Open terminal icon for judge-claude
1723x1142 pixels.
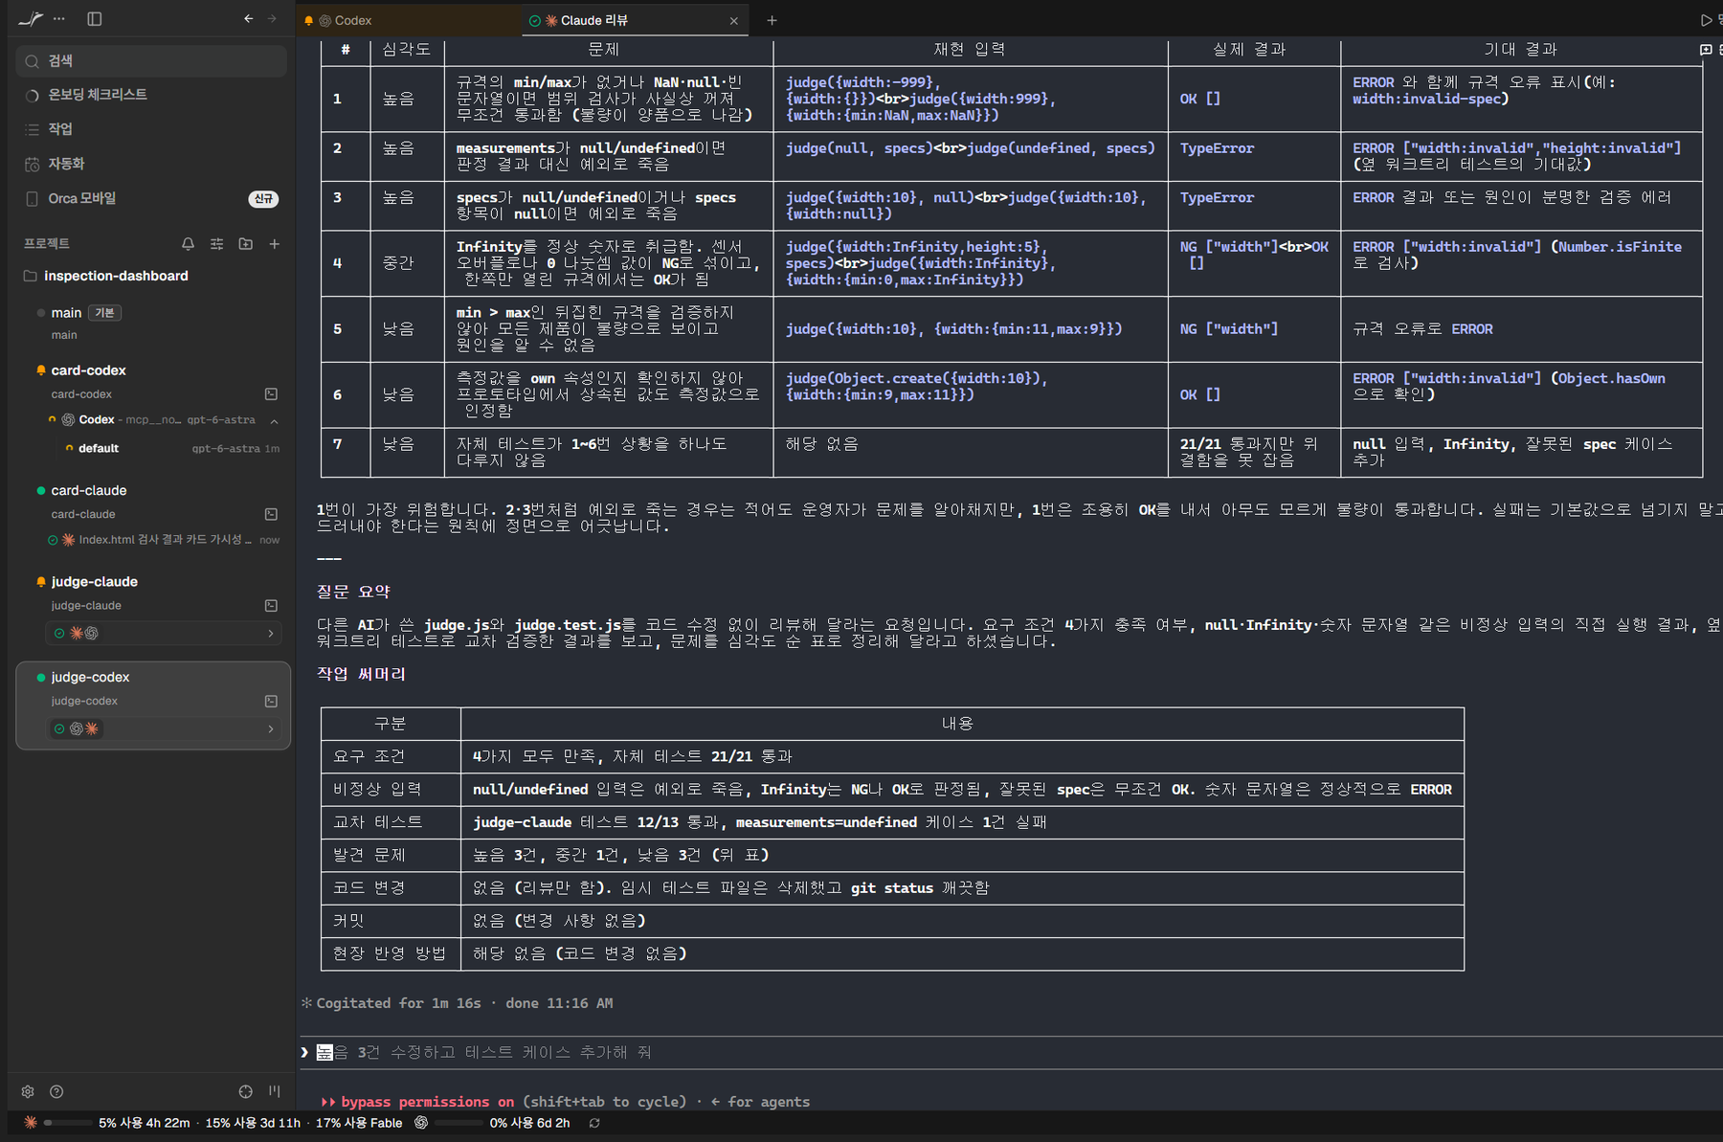[271, 606]
